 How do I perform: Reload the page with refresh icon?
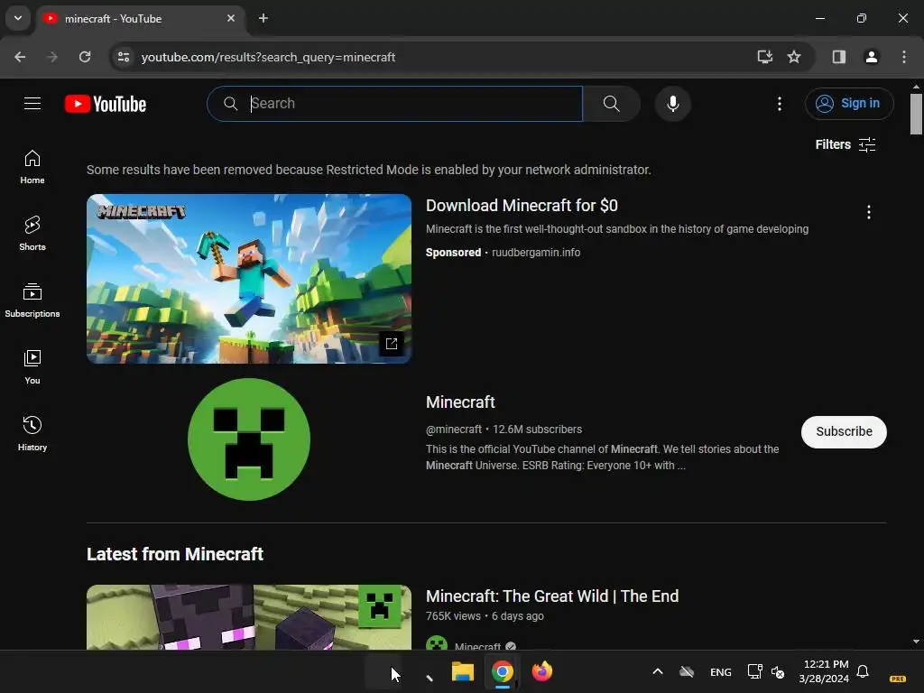(x=85, y=57)
